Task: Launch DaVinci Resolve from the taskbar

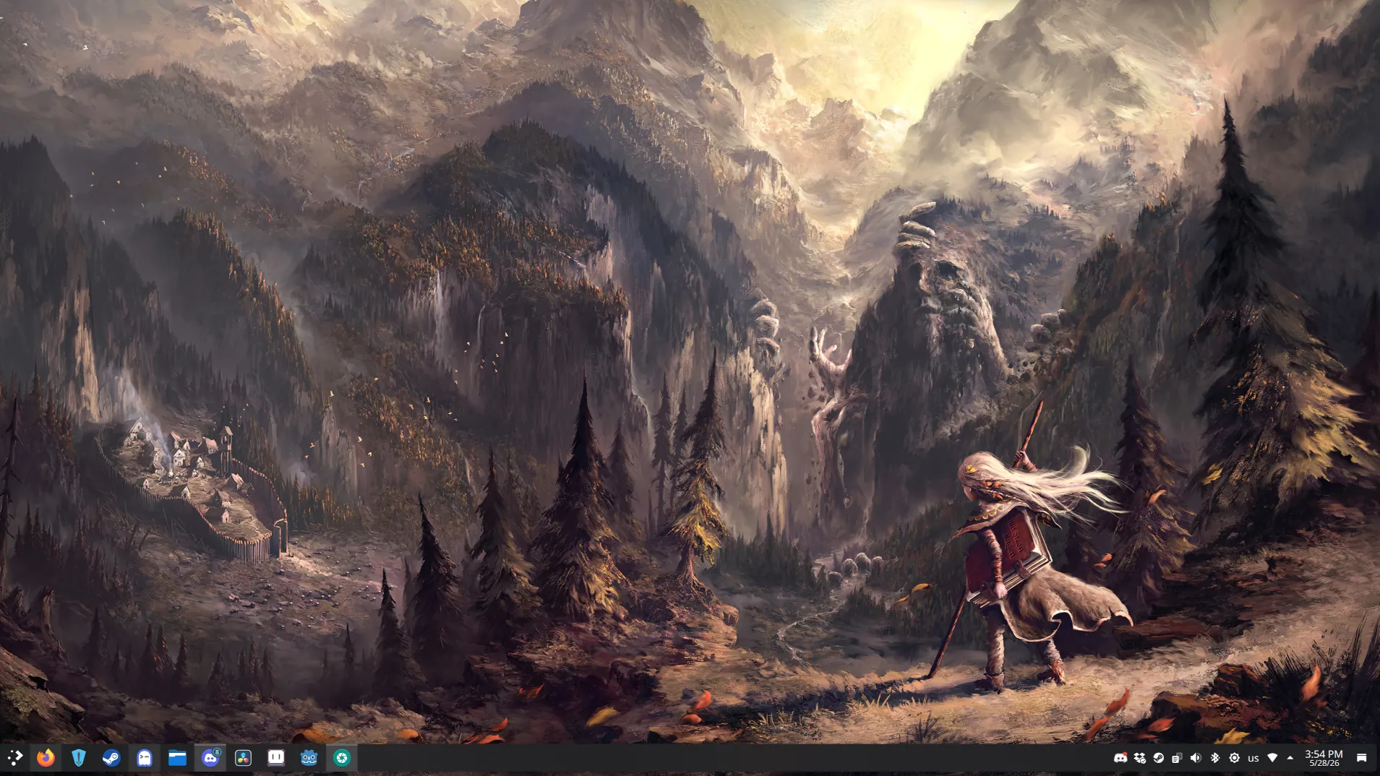Action: (x=243, y=758)
